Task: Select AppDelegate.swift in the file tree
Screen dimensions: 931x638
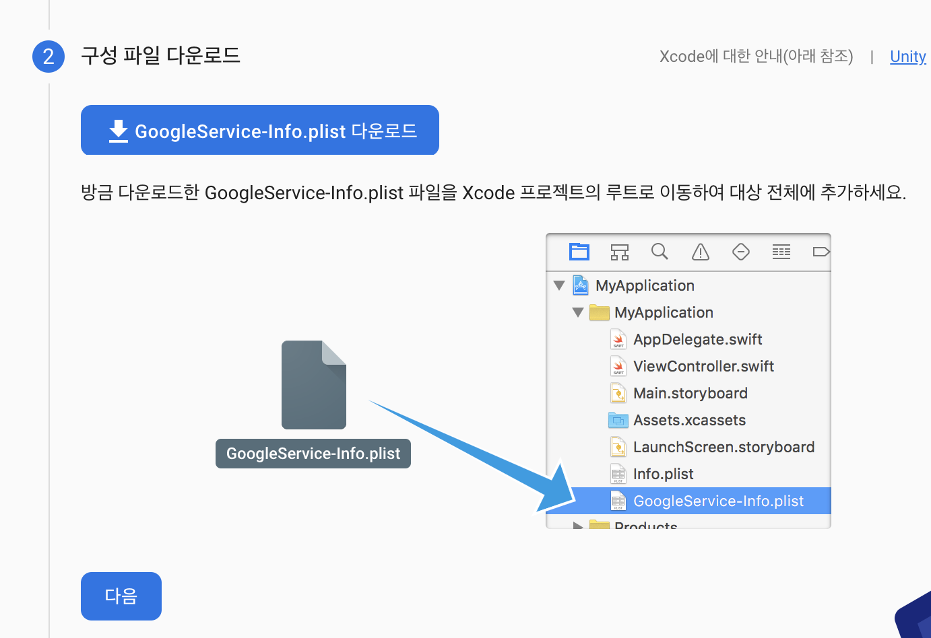Action: pyautogui.click(x=688, y=339)
